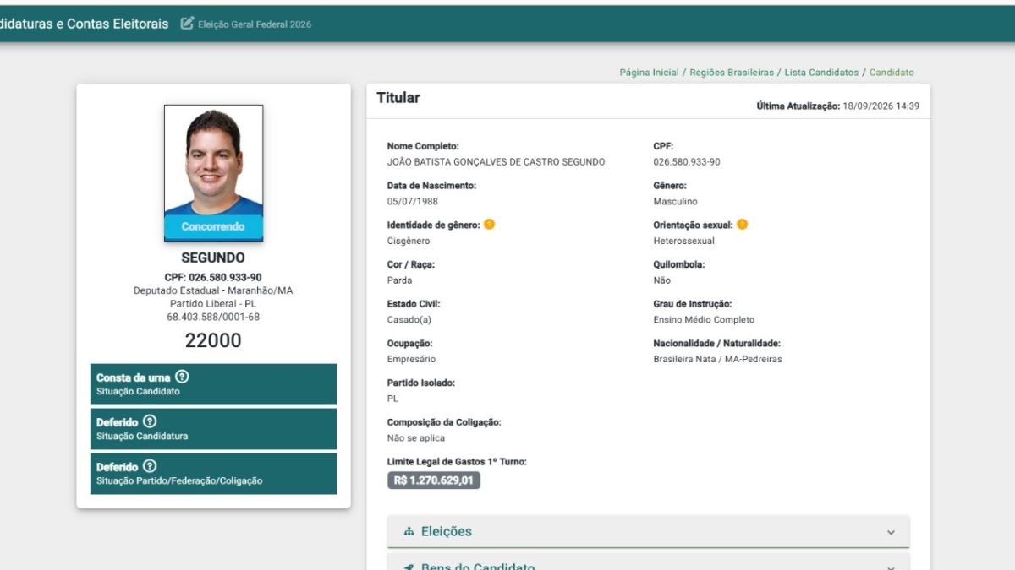Expand the Bens do Candidato section
Image resolution: width=1015 pixels, height=570 pixels.
(648, 562)
